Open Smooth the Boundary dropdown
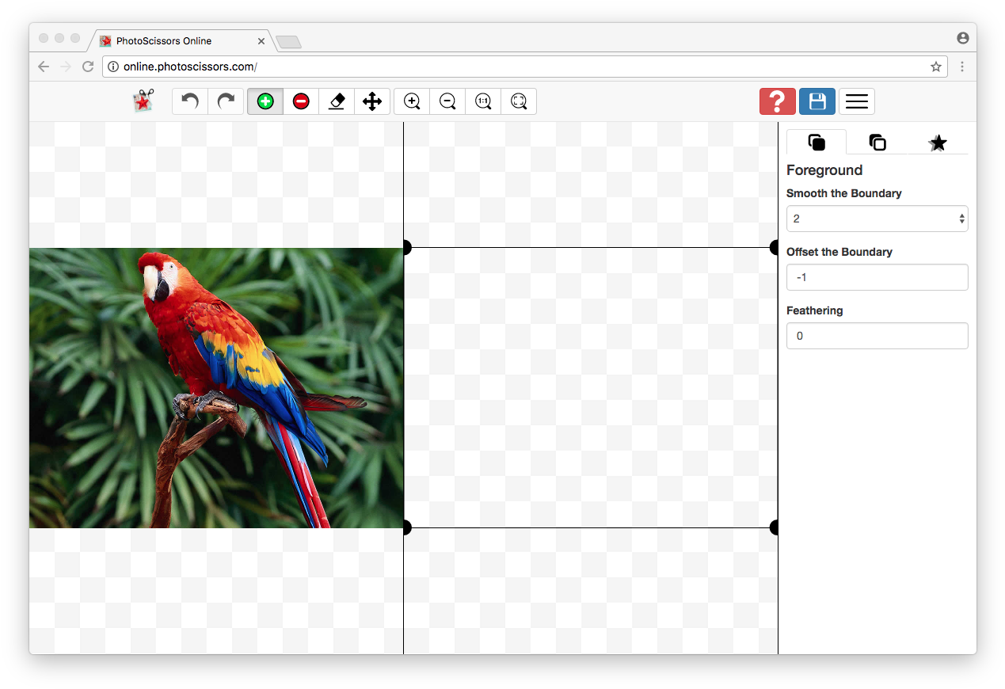Viewport: 1005px width, 689px height. (877, 219)
